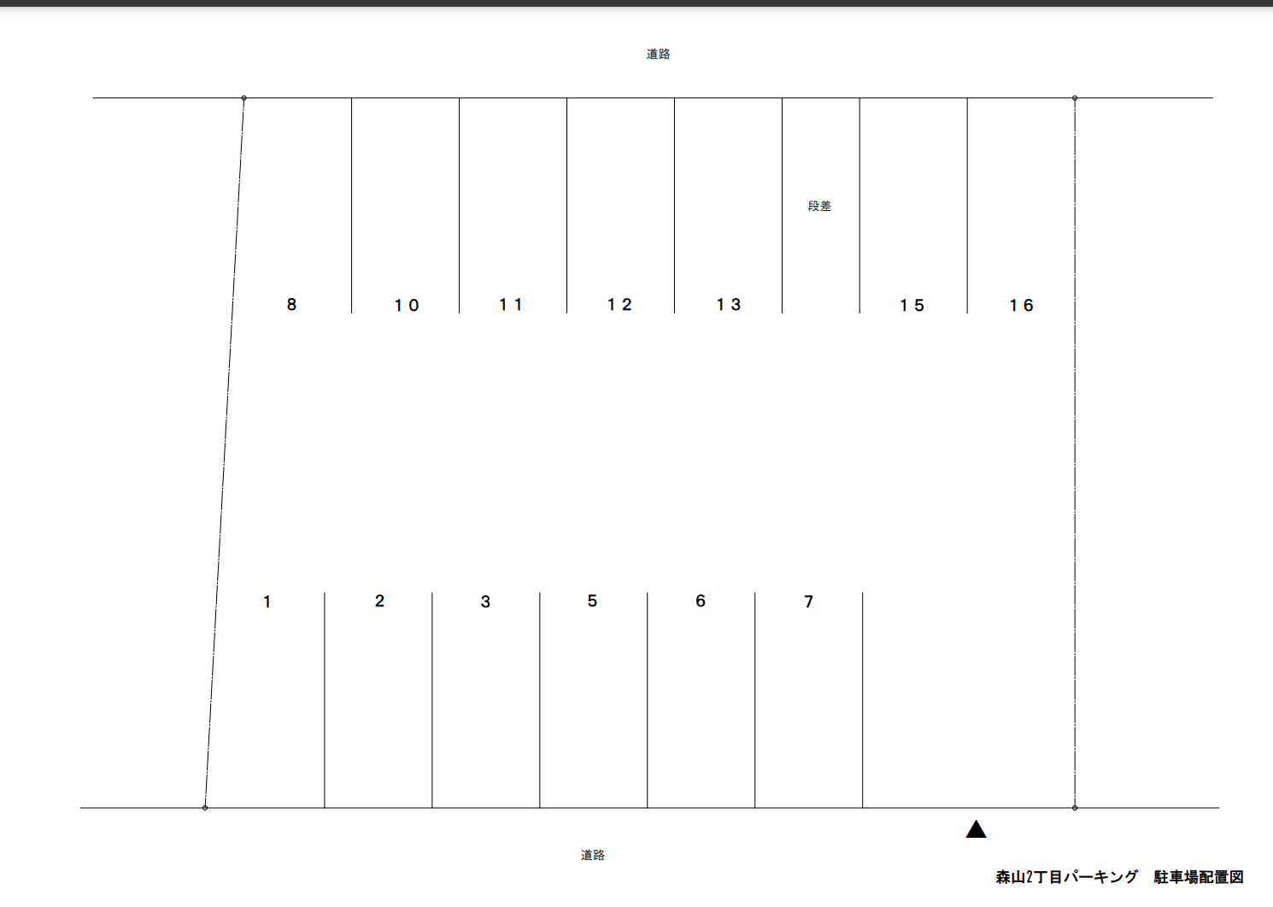Image resolution: width=1273 pixels, height=907 pixels.
Task: Select parking space 15 label
Action: (x=912, y=305)
